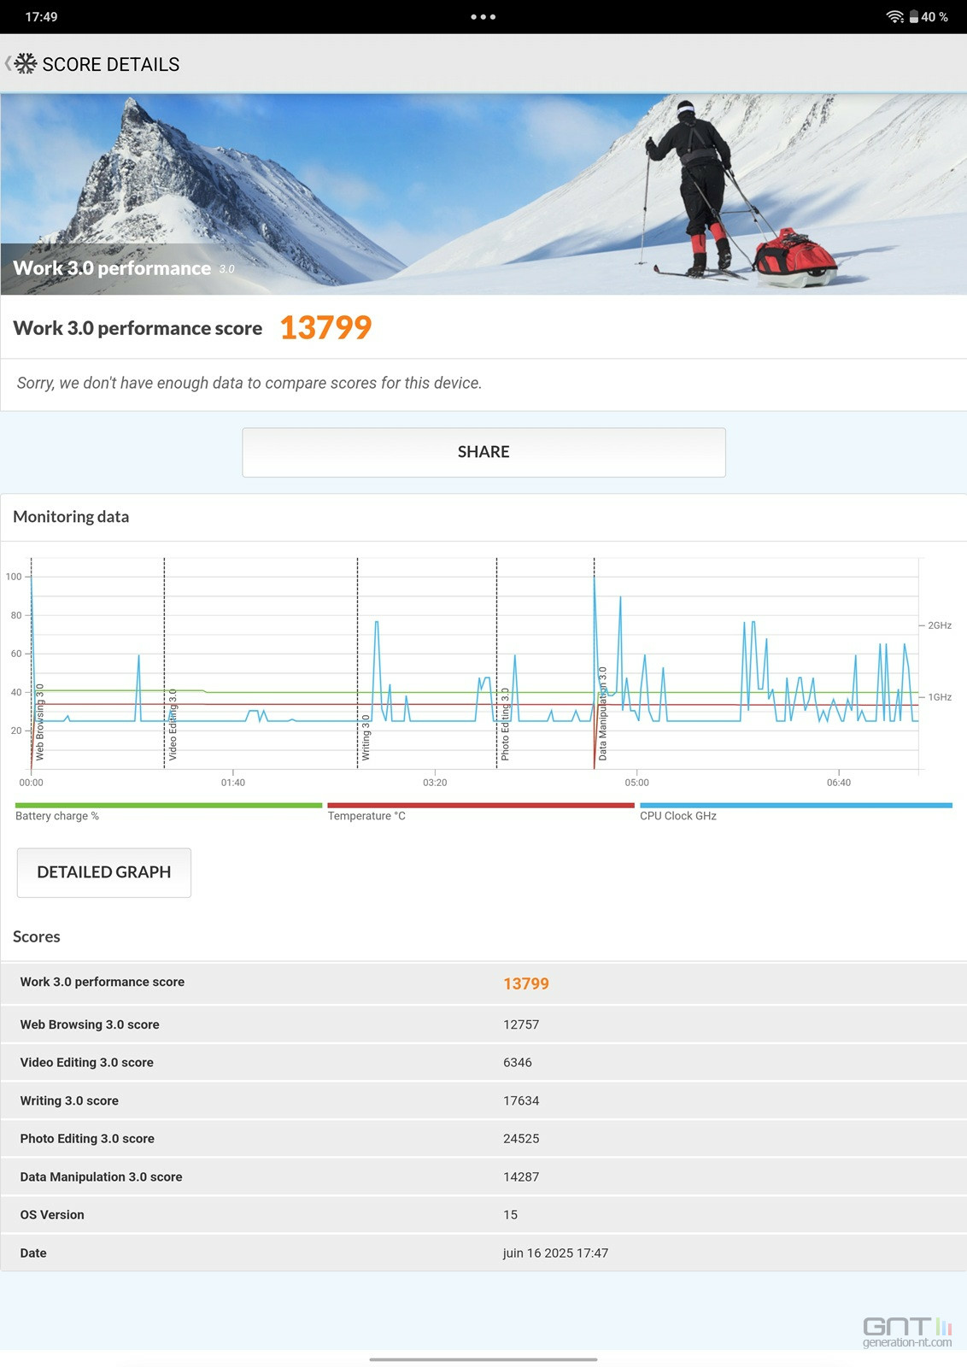This screenshot has width=967, height=1367.
Task: Open the DETAILED GRAPH button
Action: coord(104,872)
